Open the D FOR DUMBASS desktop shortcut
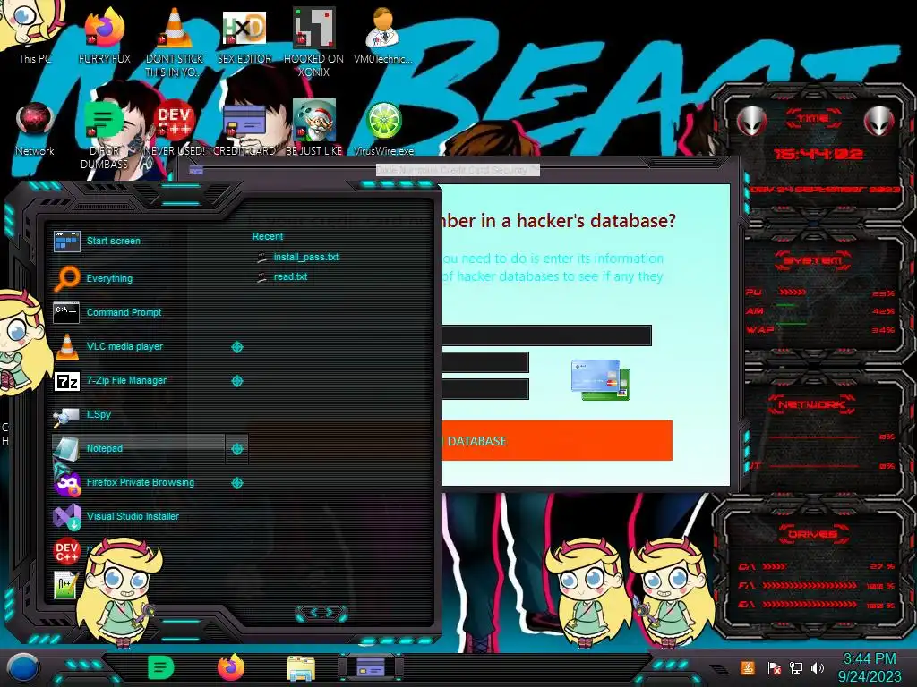 (104, 134)
